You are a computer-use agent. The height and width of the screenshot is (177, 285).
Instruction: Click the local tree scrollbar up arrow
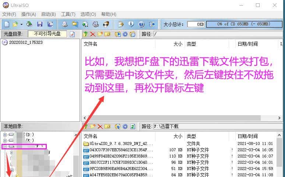[76, 135]
